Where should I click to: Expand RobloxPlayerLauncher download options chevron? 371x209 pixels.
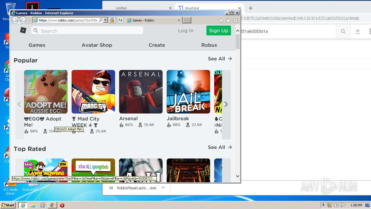(163, 188)
